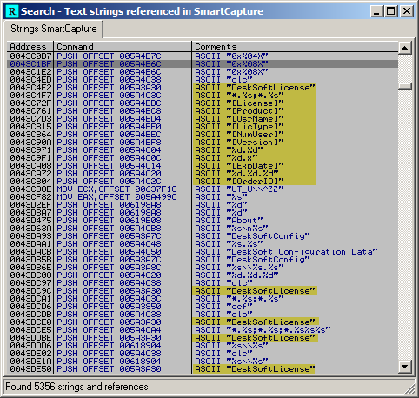Click the ASCII "[NumUser]" comment

[239, 135]
